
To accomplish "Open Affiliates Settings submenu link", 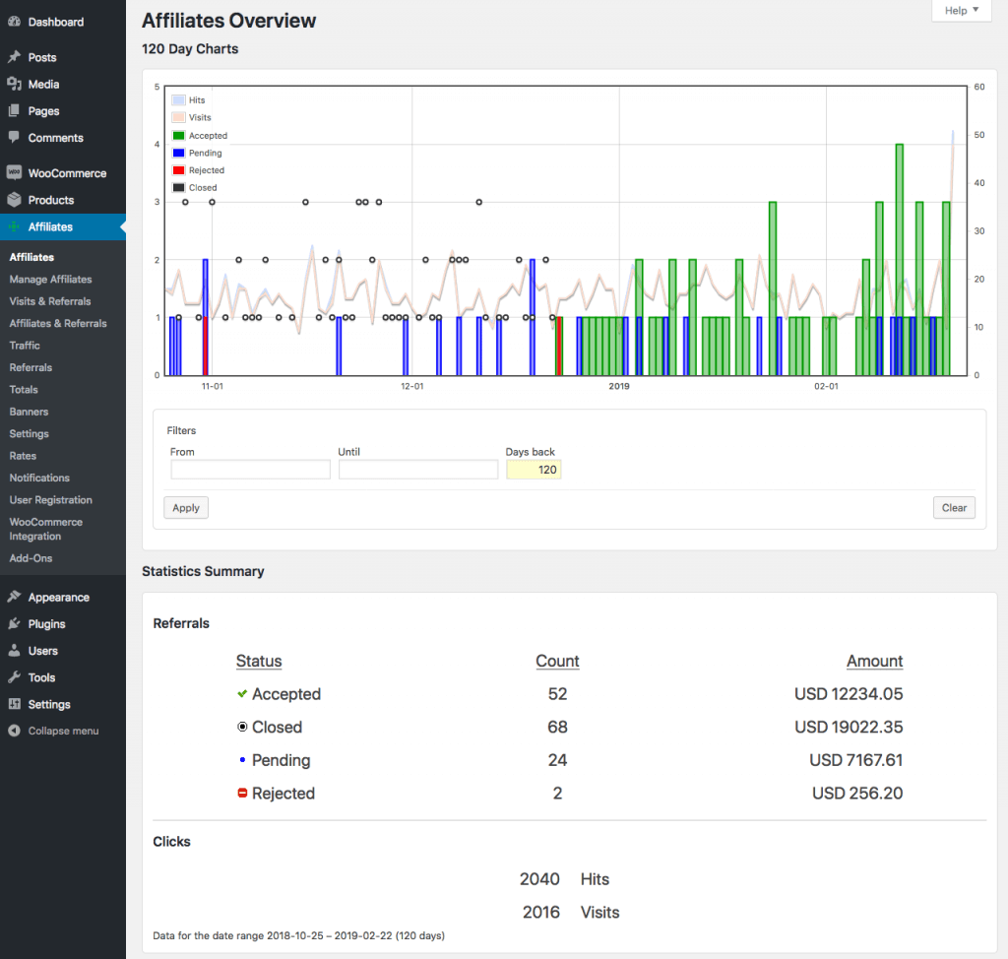I will (x=29, y=433).
